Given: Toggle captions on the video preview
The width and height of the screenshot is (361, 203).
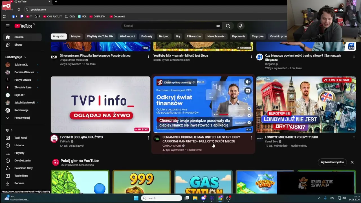Looking at the screenshot, I should pyautogui.click(x=248, y=91).
